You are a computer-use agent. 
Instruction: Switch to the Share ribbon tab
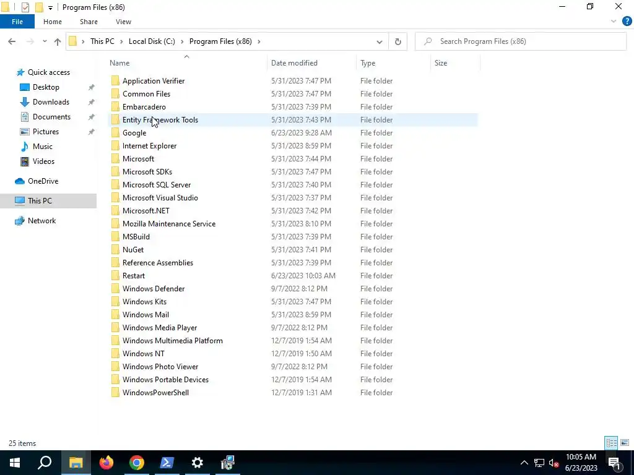tap(89, 22)
